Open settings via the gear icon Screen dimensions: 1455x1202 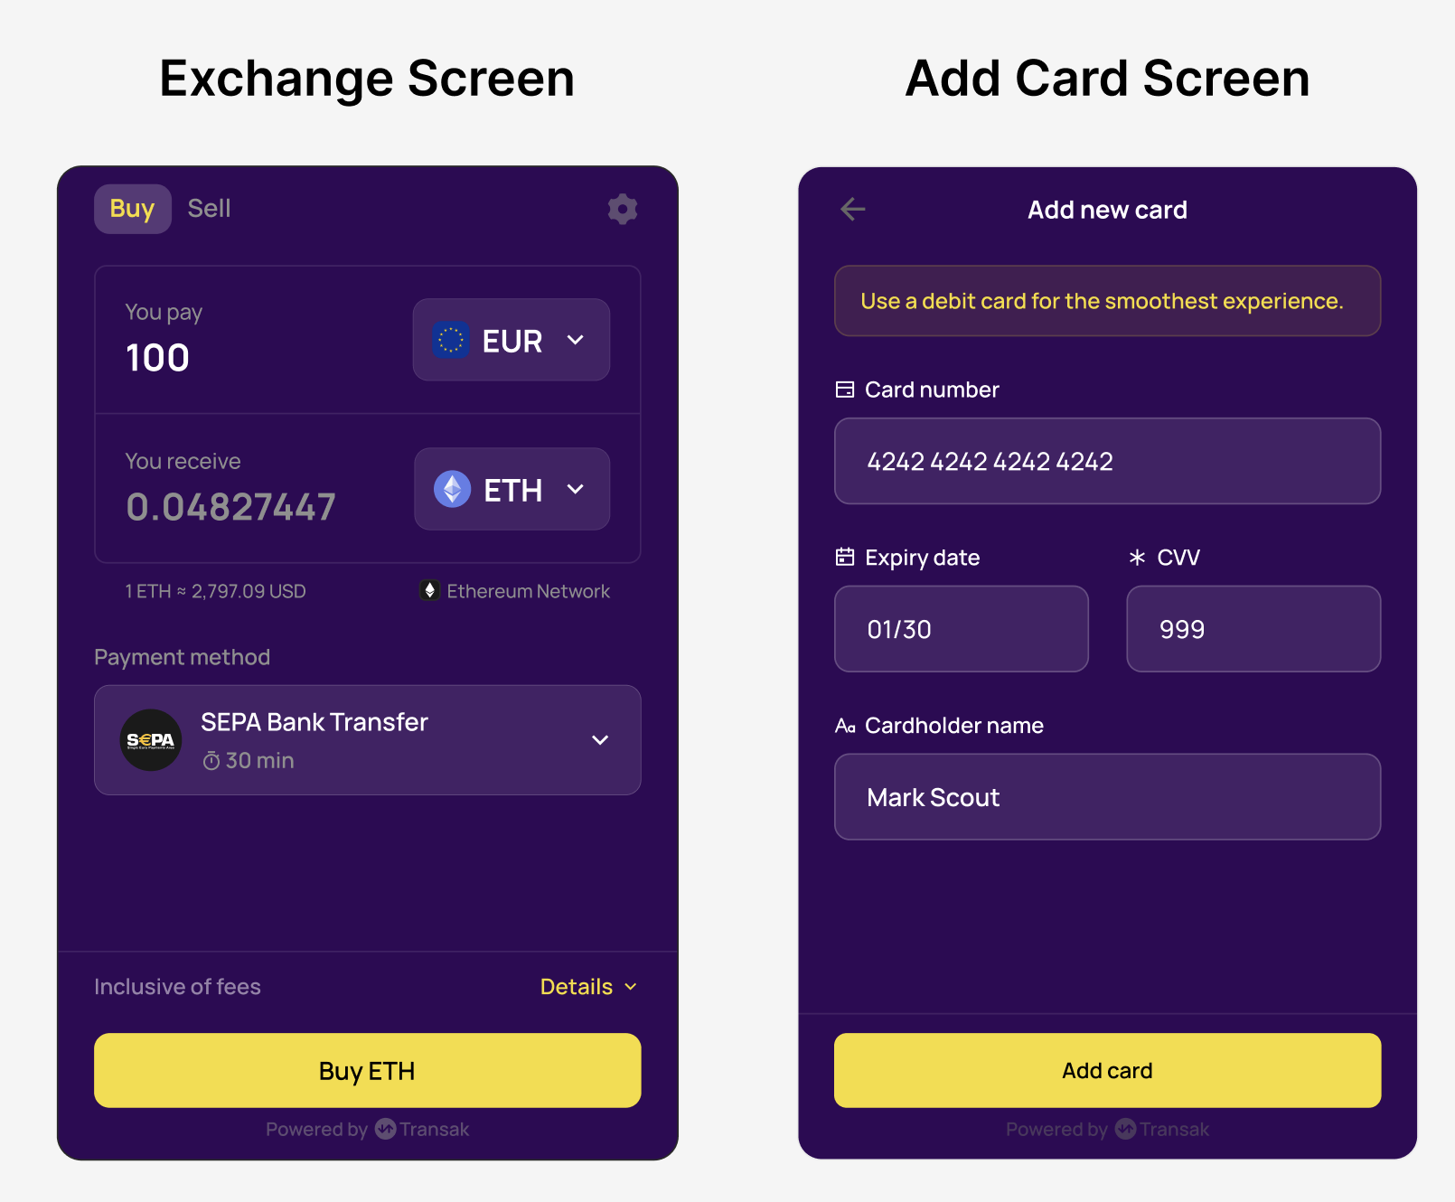pos(623,209)
